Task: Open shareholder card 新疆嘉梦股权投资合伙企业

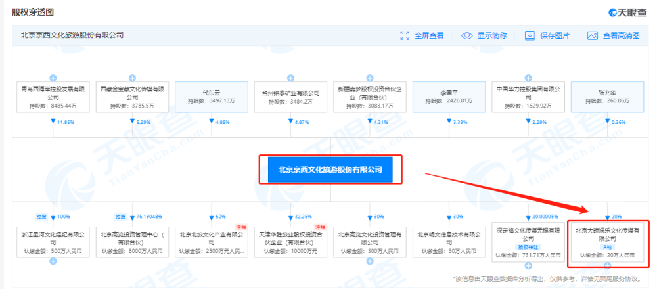Action: pyautogui.click(x=369, y=97)
